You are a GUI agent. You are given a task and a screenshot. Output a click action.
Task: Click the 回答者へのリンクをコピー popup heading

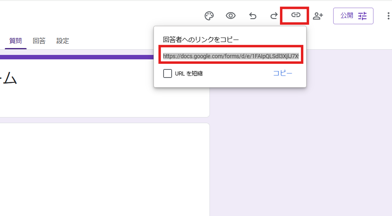[x=201, y=40]
